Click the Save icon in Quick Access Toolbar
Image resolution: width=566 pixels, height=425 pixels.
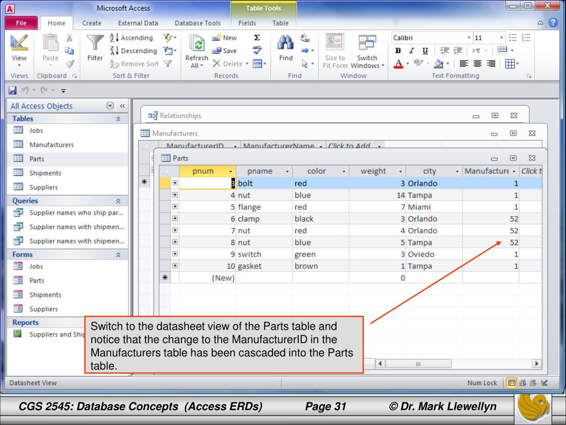pyautogui.click(x=13, y=90)
